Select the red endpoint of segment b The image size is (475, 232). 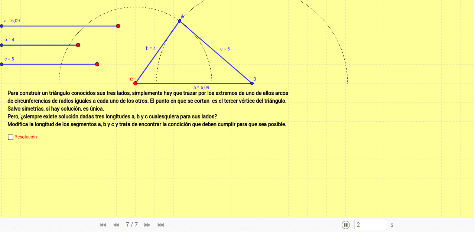pos(78,45)
